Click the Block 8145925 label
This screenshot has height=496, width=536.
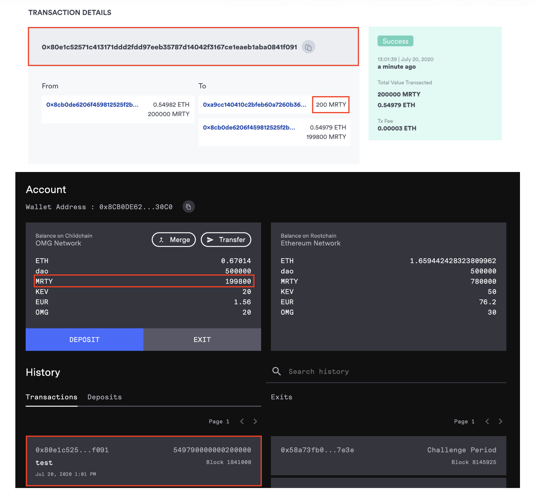[474, 462]
